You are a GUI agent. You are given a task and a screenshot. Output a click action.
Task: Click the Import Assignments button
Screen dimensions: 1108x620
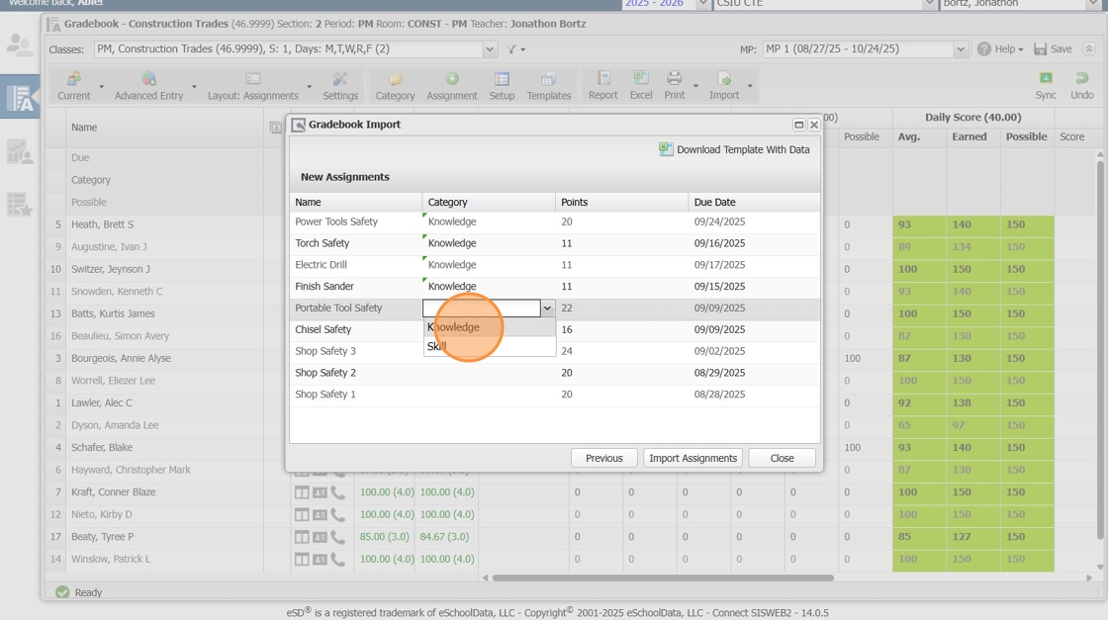point(692,458)
